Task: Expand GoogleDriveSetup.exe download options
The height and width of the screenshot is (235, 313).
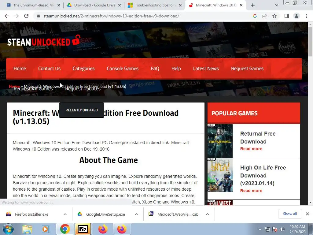Action: [136, 214]
